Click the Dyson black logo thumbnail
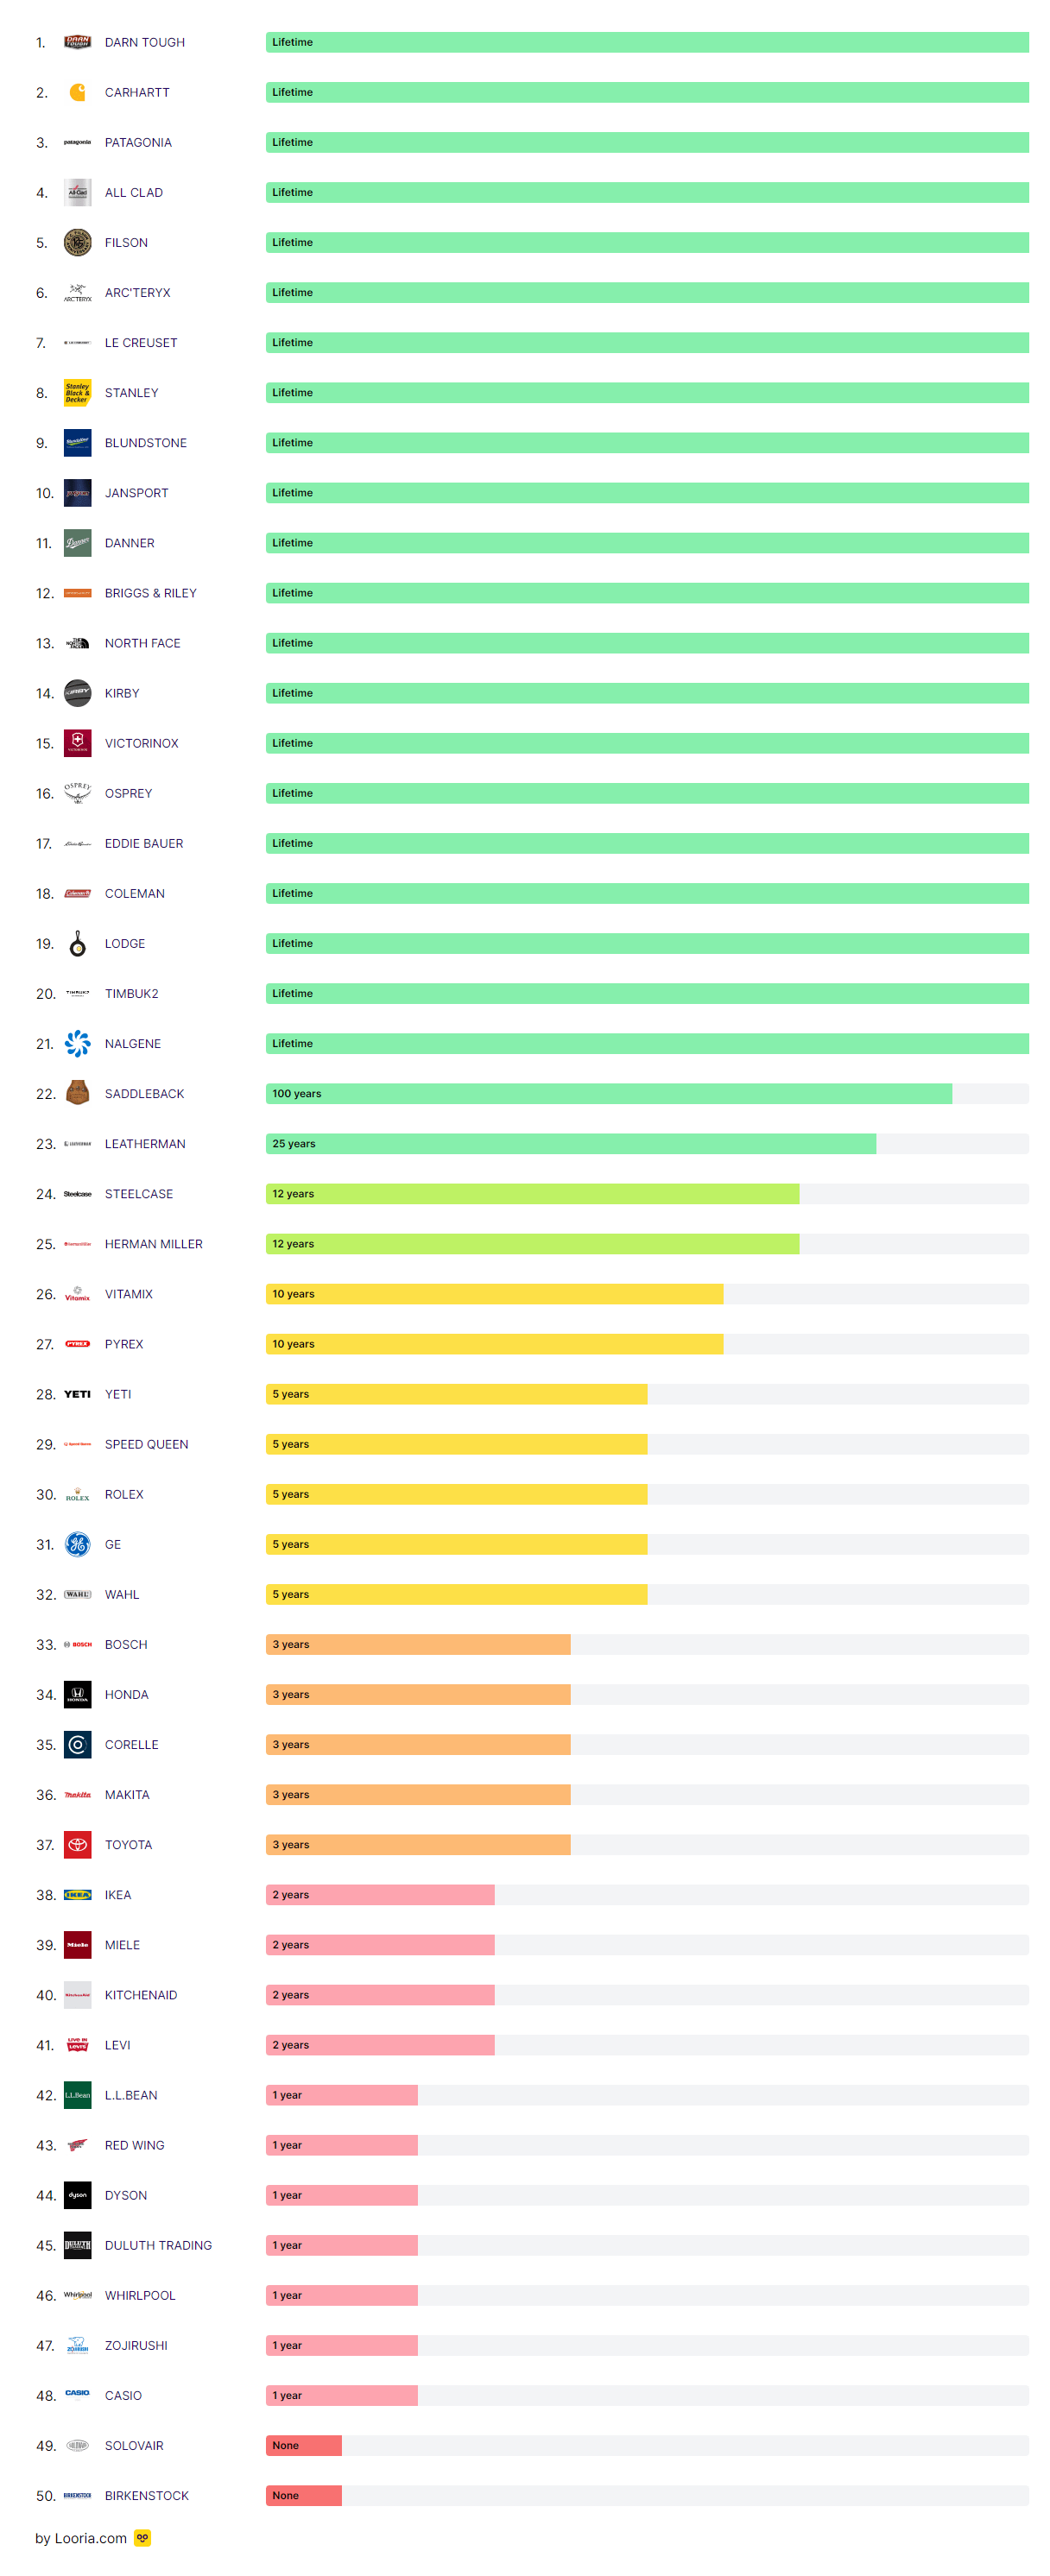 [77, 2194]
